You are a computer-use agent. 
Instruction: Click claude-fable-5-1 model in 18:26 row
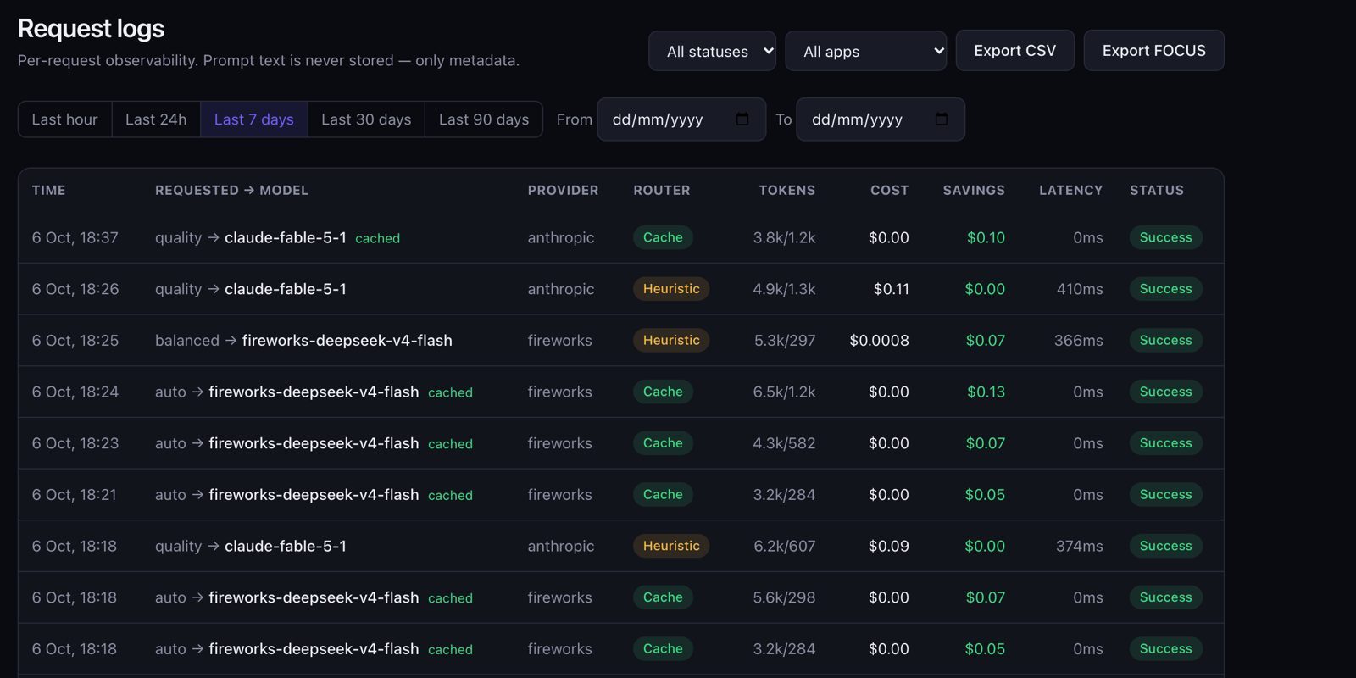click(286, 289)
